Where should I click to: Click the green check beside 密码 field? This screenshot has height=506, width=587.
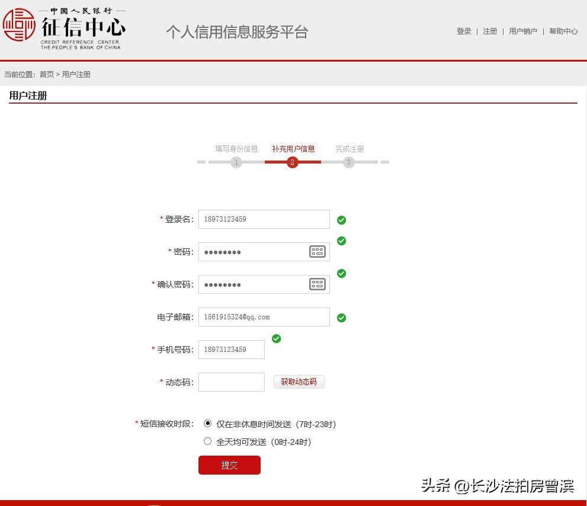[341, 241]
